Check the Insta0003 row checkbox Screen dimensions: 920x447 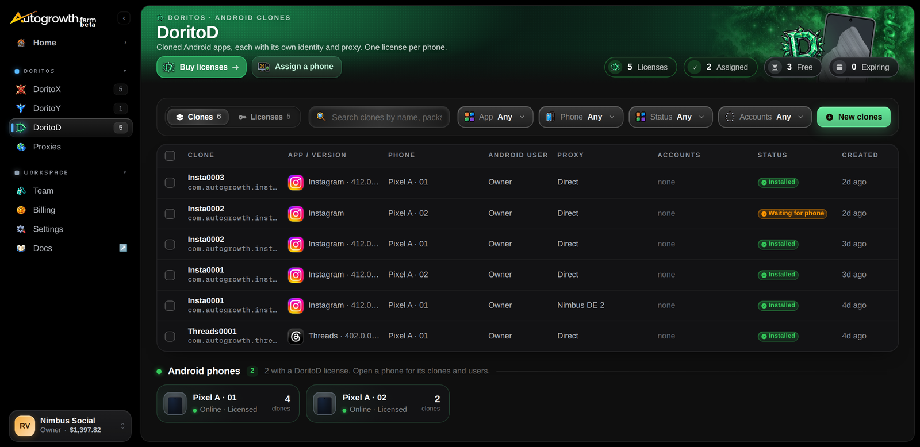[x=170, y=183]
